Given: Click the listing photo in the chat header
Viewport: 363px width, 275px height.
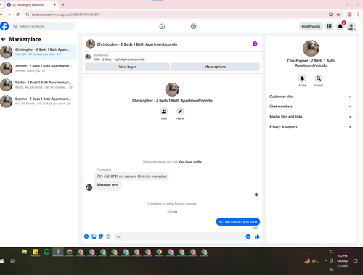Looking at the screenshot, I should (x=91, y=44).
